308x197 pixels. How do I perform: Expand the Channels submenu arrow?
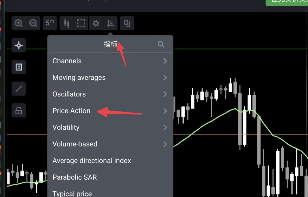(x=165, y=61)
